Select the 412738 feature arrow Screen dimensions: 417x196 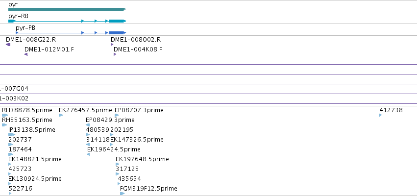381,115
